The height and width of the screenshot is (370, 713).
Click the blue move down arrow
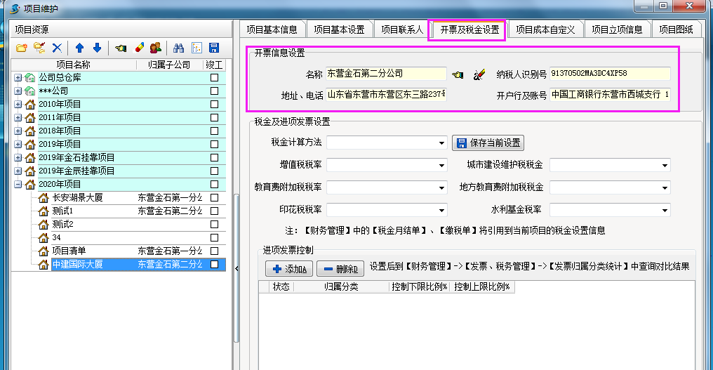[x=97, y=48]
